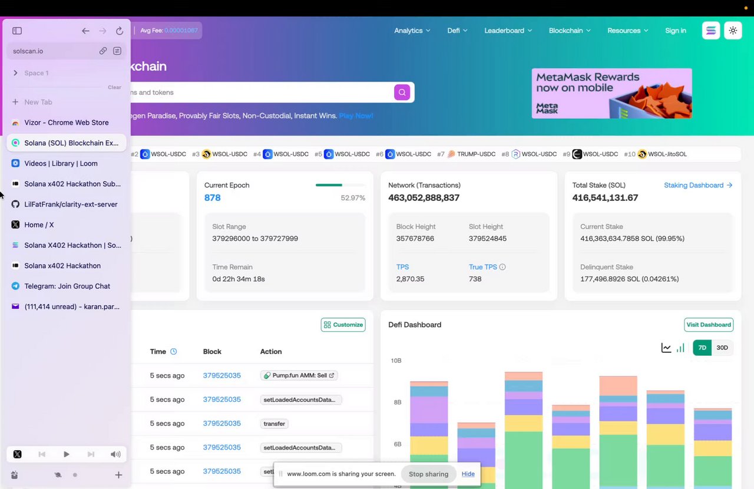754x489 pixels.
Task: Click the Time column clock icon
Action: tap(173, 352)
